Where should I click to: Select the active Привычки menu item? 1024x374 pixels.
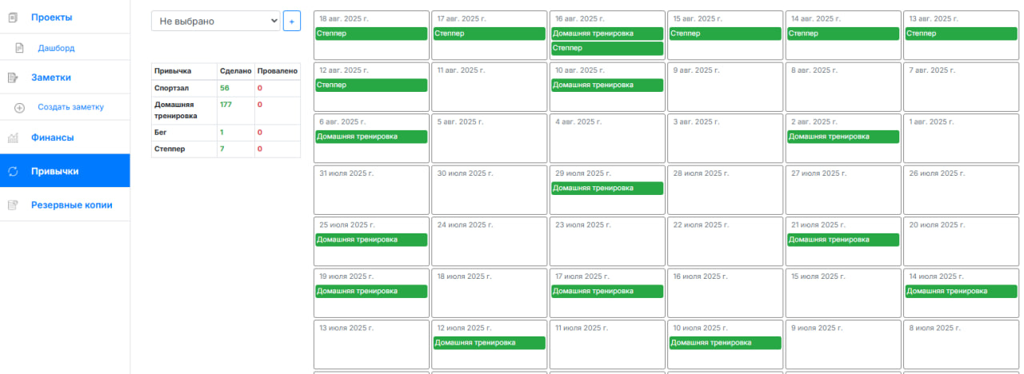point(65,171)
